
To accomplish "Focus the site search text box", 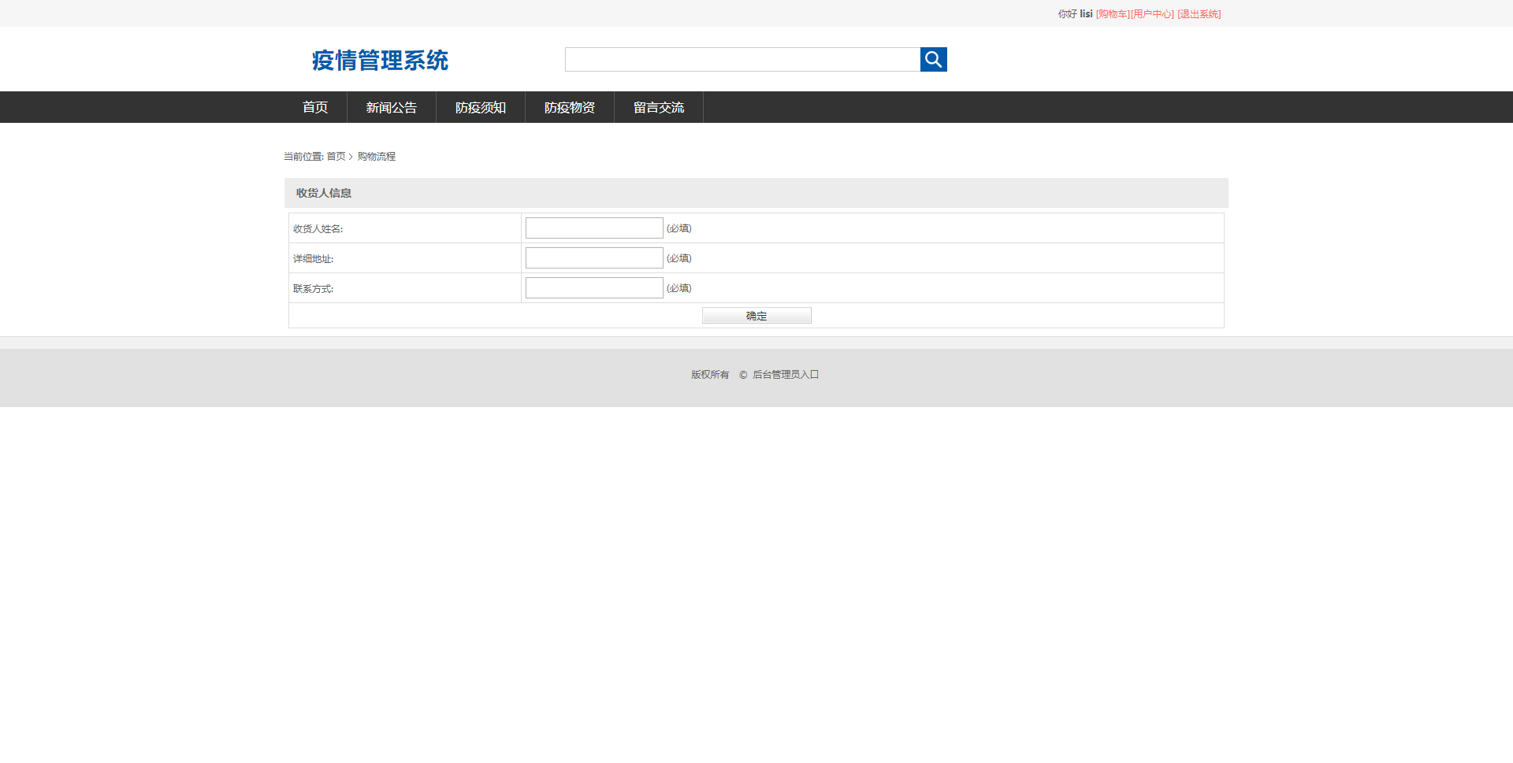I will (x=742, y=59).
